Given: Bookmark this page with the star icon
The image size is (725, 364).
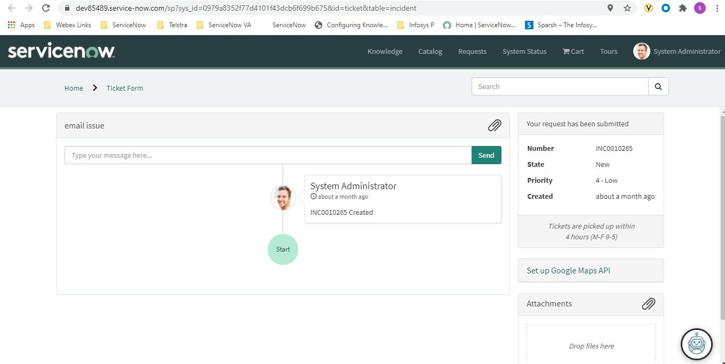Looking at the screenshot, I should (x=627, y=8).
